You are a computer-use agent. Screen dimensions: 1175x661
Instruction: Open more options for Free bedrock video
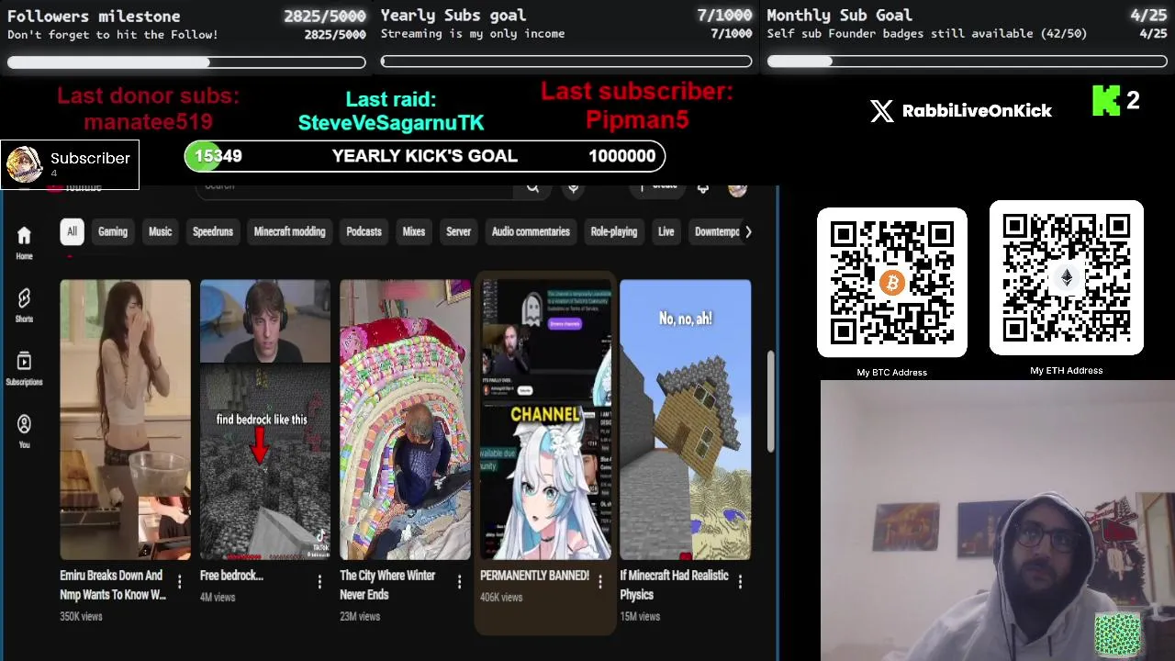319,581
